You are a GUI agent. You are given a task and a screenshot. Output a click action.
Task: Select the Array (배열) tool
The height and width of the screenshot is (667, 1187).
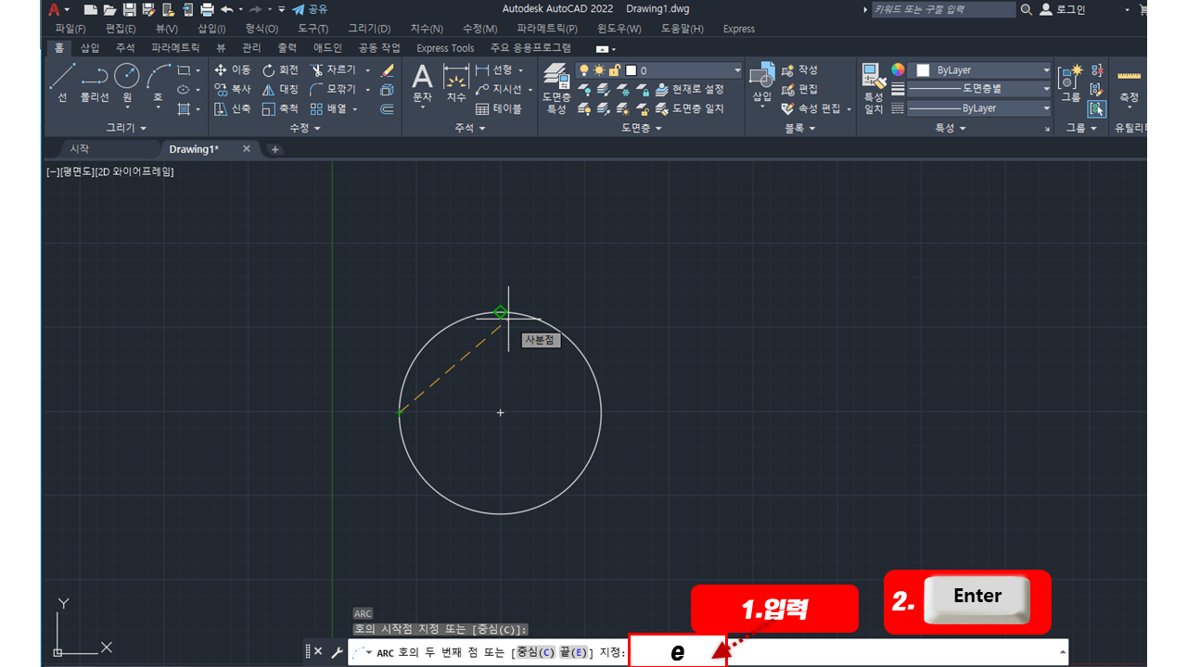[328, 108]
